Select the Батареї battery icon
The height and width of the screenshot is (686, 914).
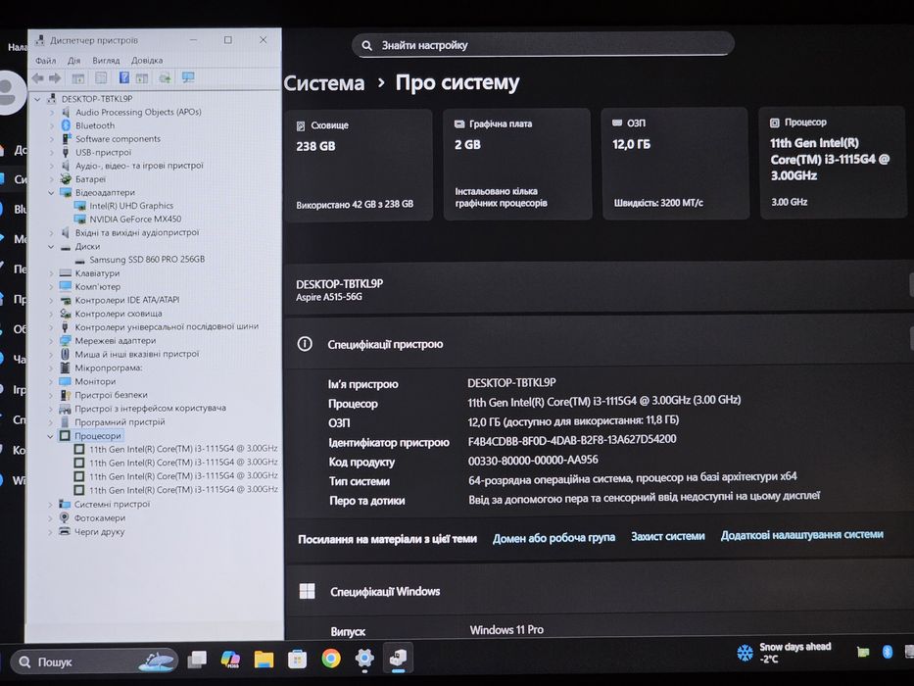click(66, 179)
